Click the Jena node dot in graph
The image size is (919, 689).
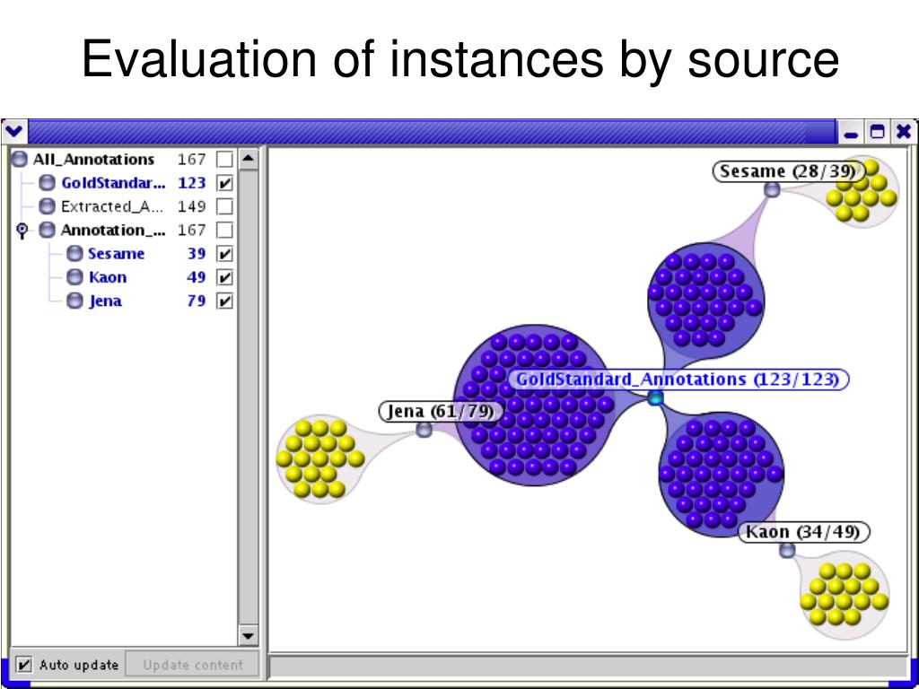(424, 430)
